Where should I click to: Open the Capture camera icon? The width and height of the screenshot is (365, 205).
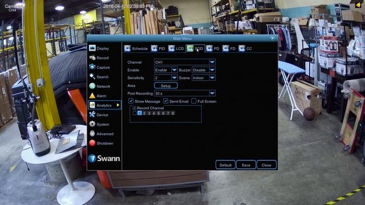[92, 67]
